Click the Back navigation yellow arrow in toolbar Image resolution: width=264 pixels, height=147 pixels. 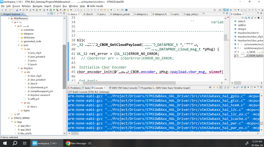(x=108, y=10)
